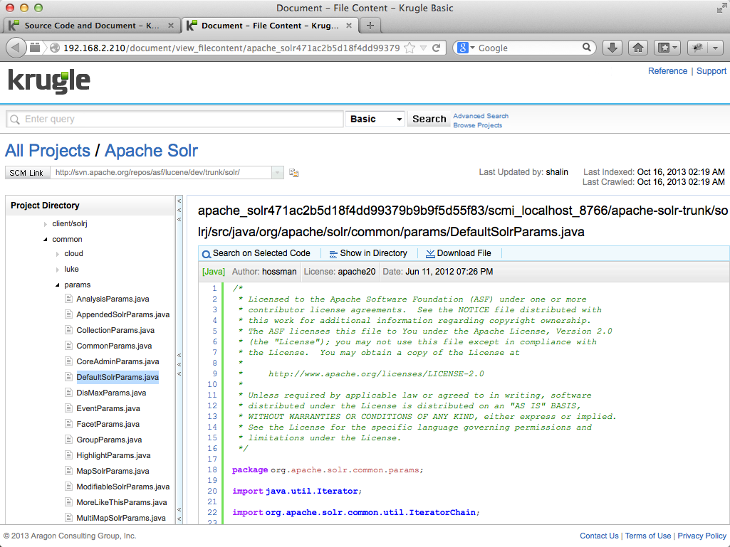
Task: Open the Advanced Search link
Action: (481, 116)
